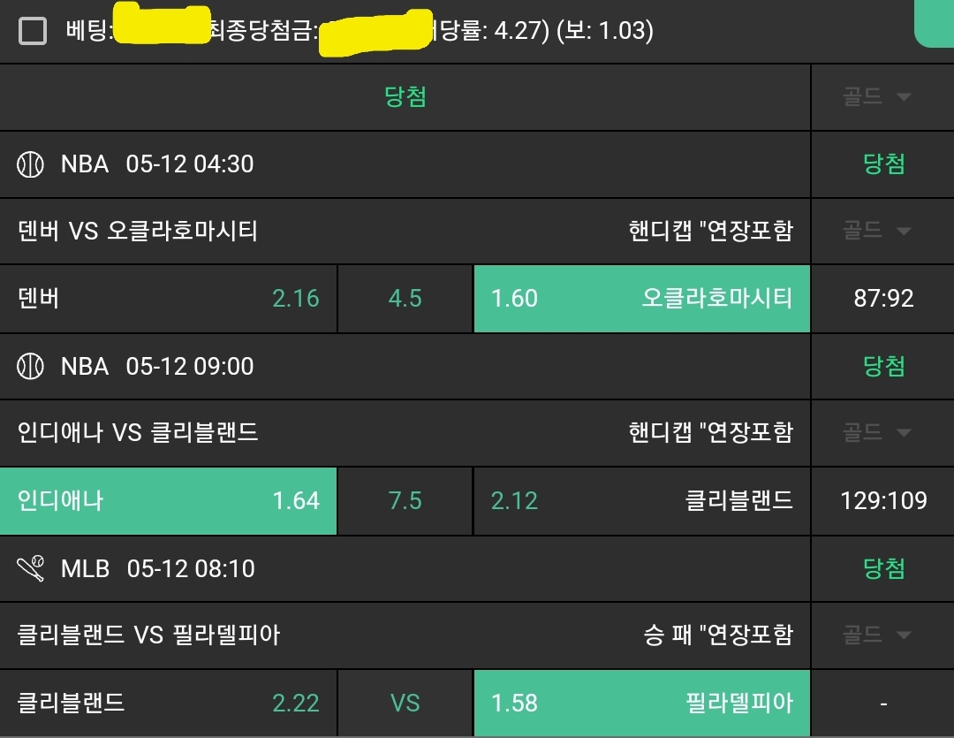The image size is (954, 738).
Task: Click the basketball icon for the 09:00 NBA game
Action: (31, 366)
